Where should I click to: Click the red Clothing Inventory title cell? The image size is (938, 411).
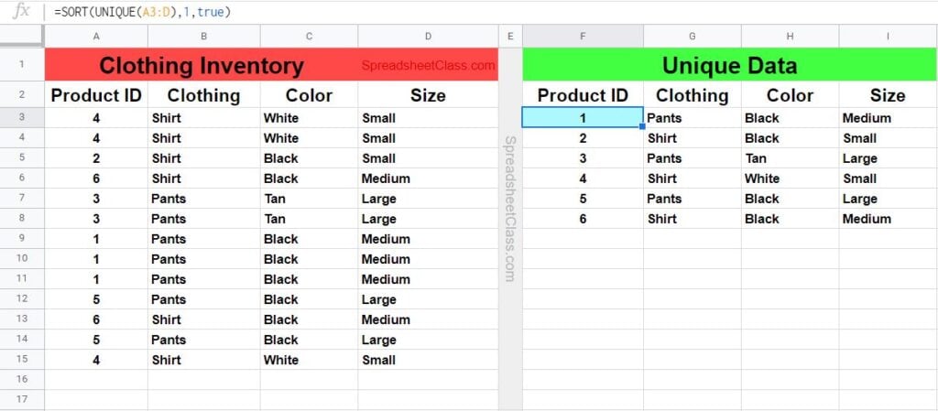click(202, 66)
